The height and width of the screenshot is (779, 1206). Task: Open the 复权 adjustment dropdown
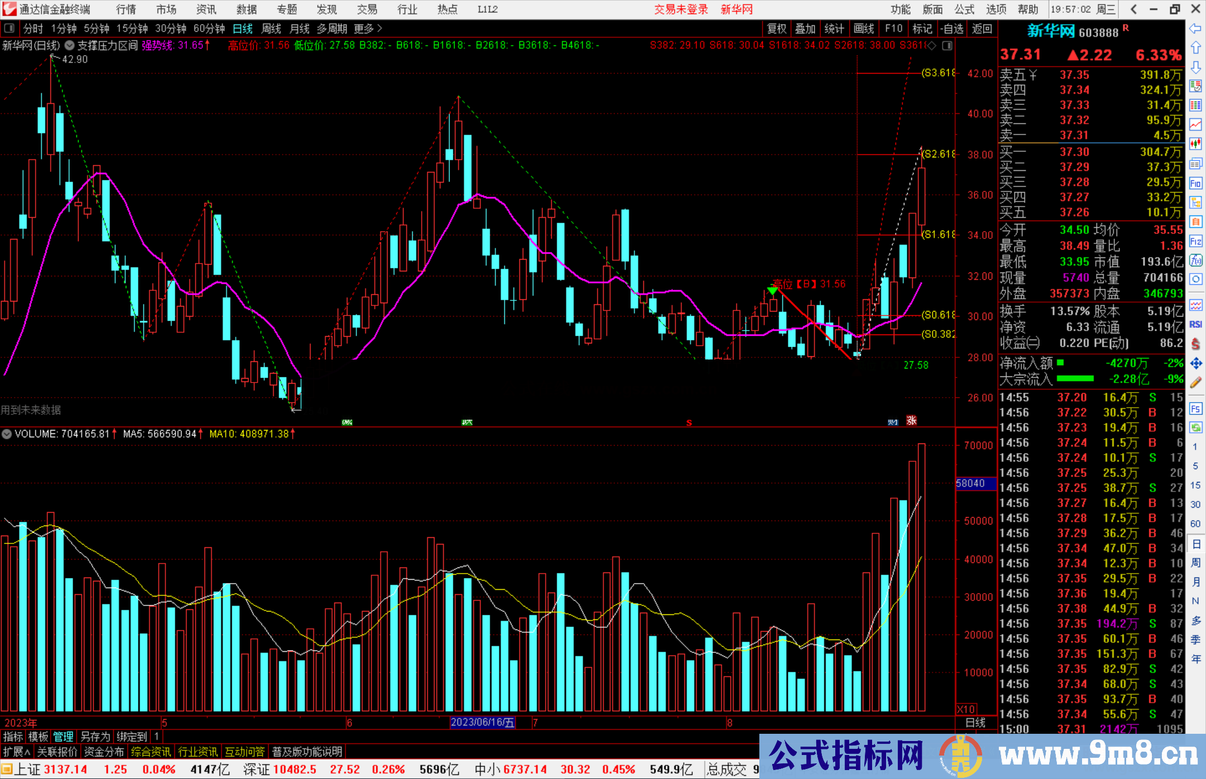pyautogui.click(x=777, y=28)
